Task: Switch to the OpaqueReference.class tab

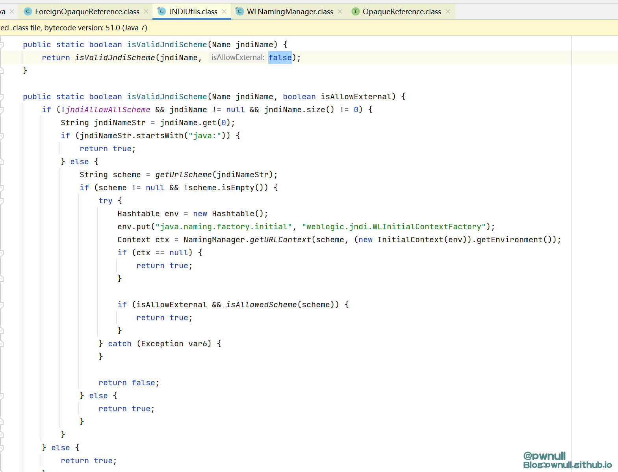Action: click(402, 11)
